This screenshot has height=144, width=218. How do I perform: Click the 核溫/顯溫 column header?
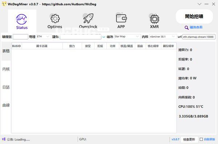coord(127,46)
